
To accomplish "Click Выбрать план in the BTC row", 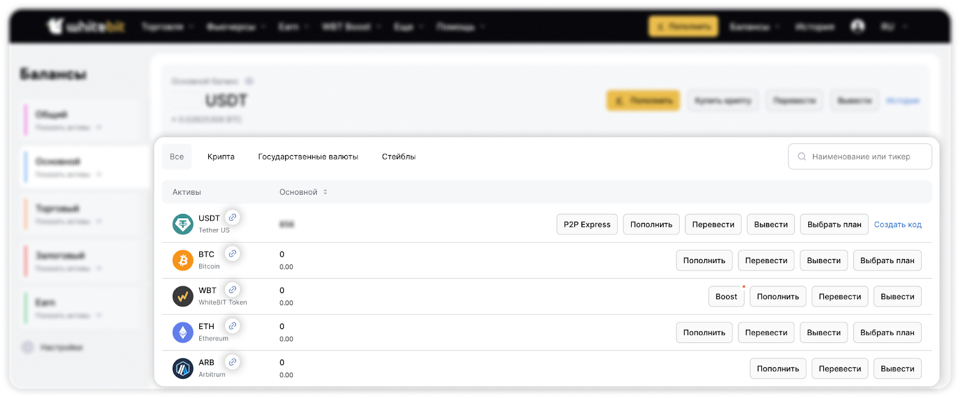I will (887, 260).
